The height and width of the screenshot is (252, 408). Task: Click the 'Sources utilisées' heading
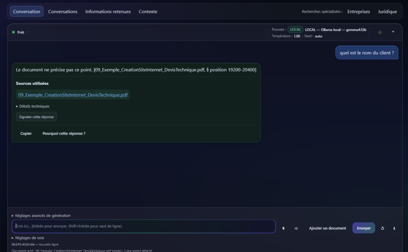[x=32, y=83]
